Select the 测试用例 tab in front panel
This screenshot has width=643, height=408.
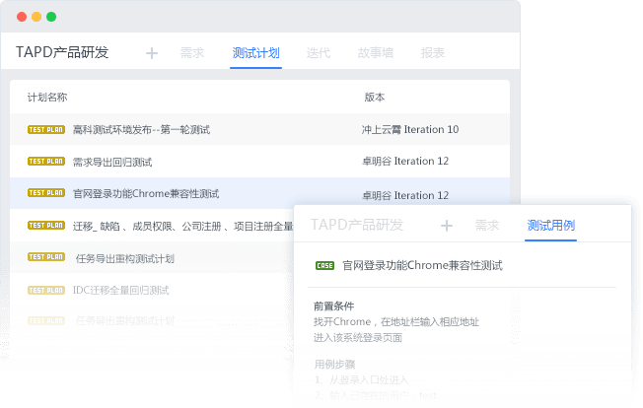[x=550, y=226]
